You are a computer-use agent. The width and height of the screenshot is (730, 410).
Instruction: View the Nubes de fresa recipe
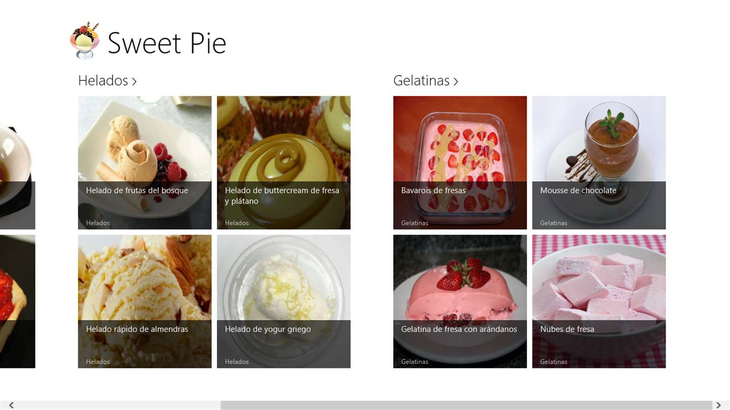click(599, 301)
